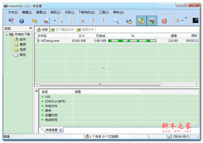Viewport: 203px width, 143px height.
Task: Click the black speed graph display
Action: click(x=195, y=20)
